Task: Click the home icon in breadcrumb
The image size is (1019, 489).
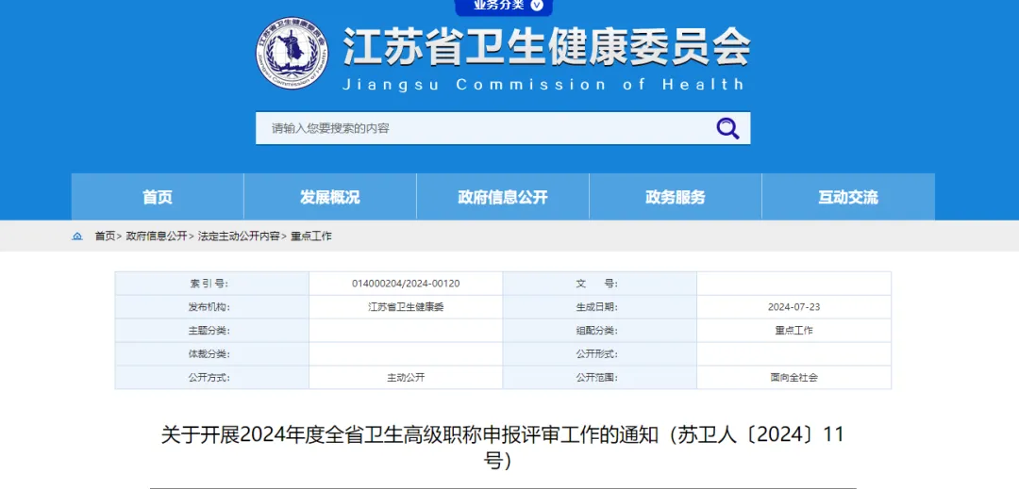Action: 77,236
